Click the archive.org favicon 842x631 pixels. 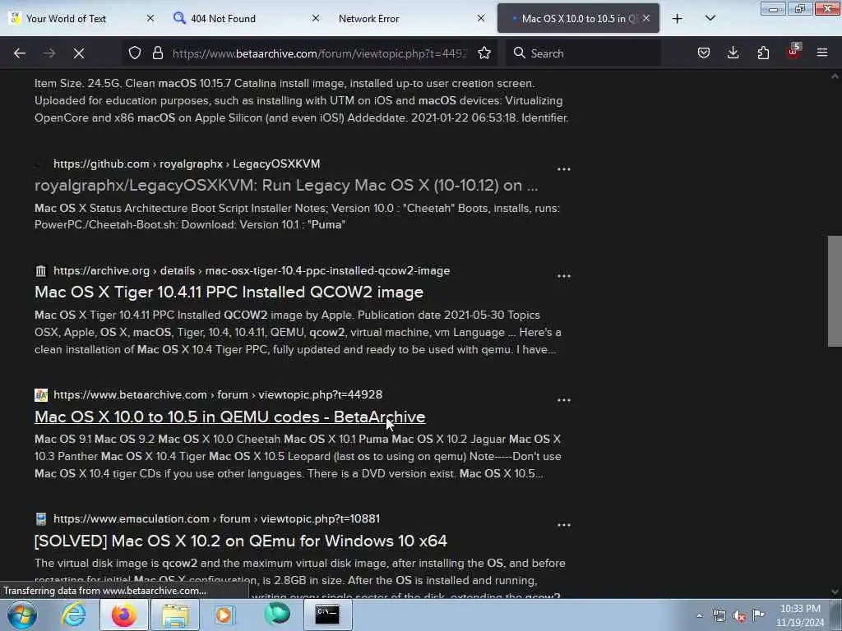point(41,271)
